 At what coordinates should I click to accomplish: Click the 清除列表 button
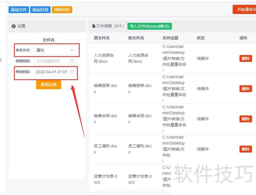coord(62,10)
